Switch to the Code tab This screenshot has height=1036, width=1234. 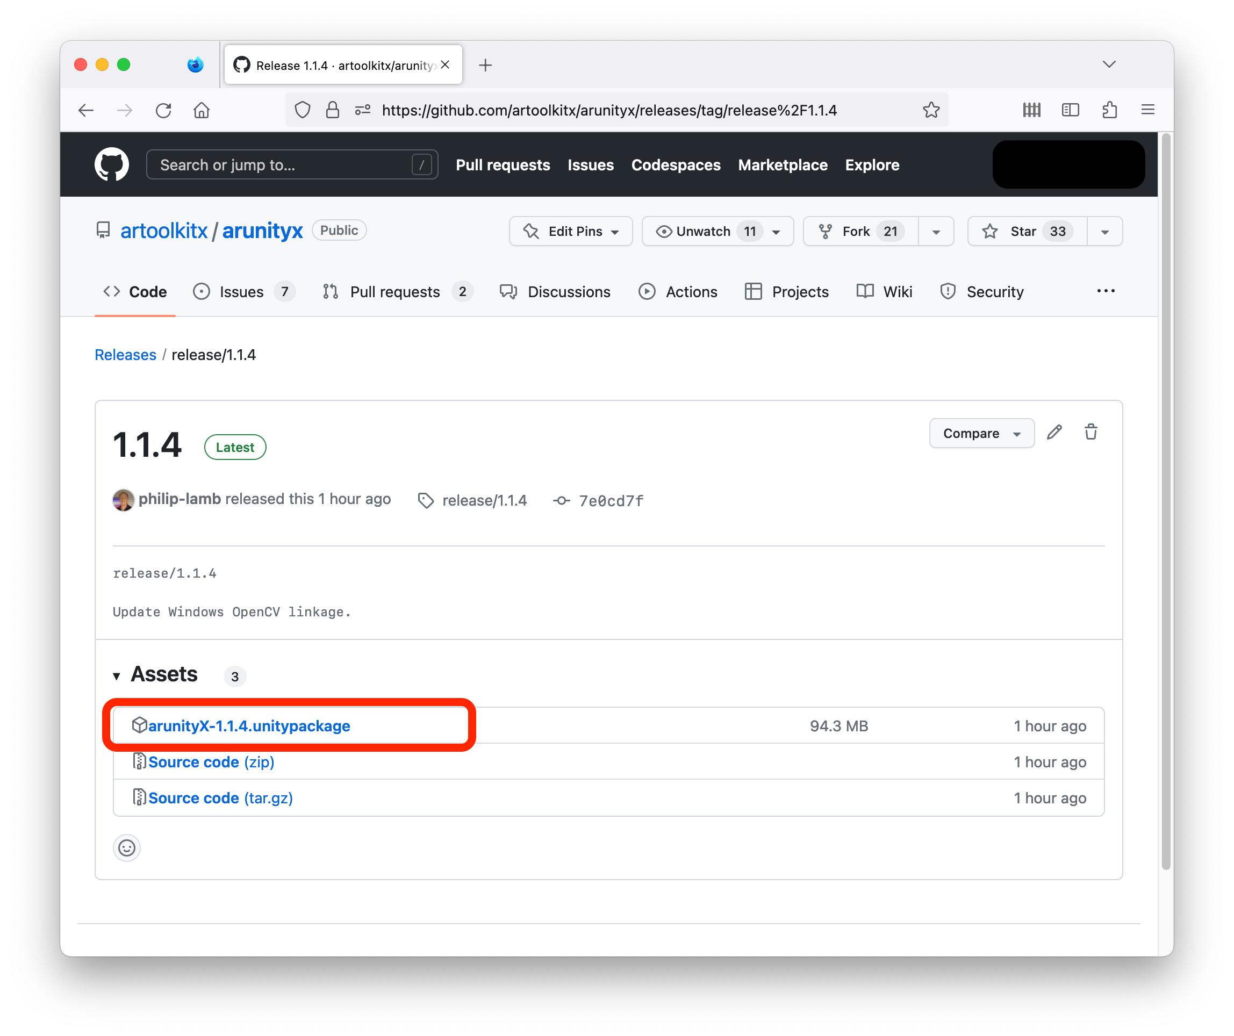(135, 291)
